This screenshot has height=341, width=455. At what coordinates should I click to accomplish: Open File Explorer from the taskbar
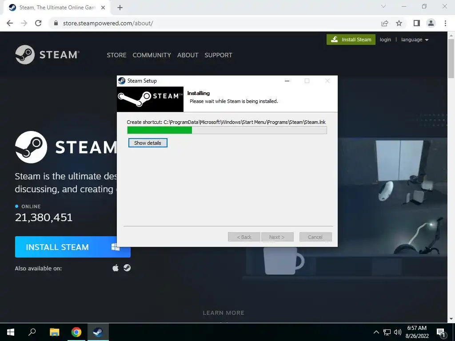pyautogui.click(x=54, y=332)
